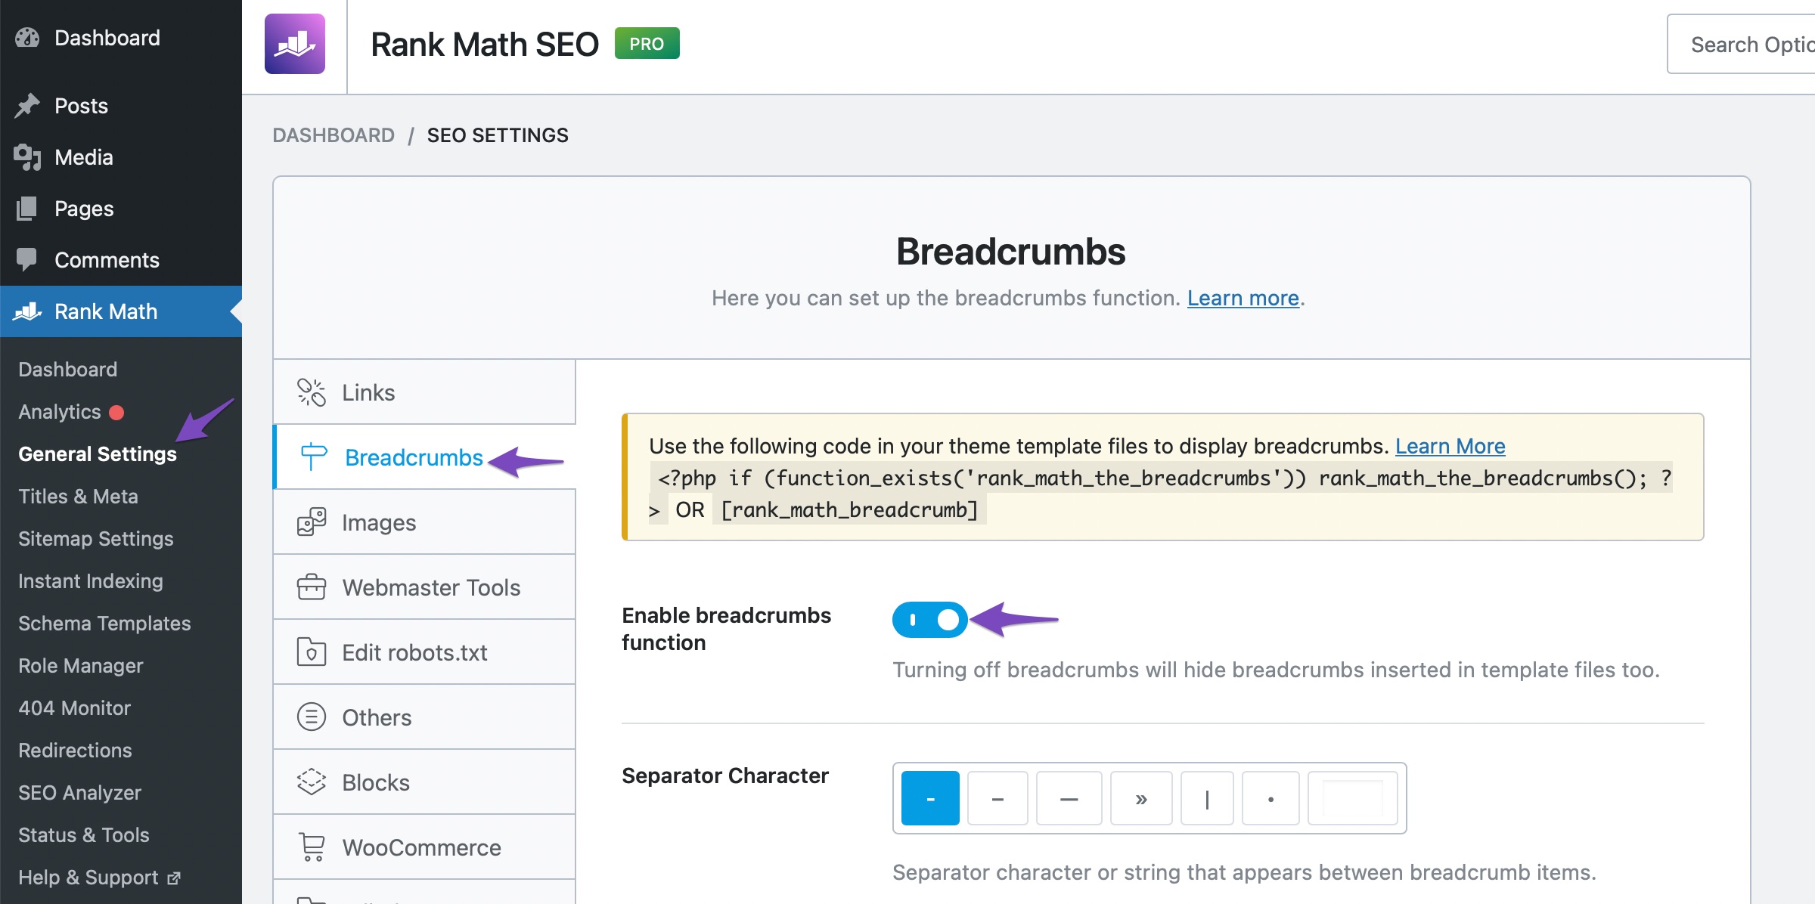Select the Others circle icon

click(310, 717)
